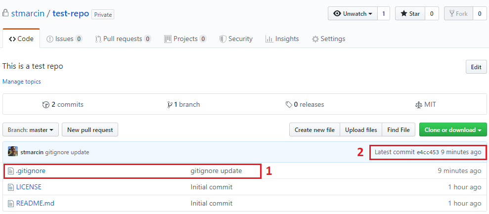Viewport: 489px width, 214px height.
Task: View the Insights tab
Action: pos(282,39)
